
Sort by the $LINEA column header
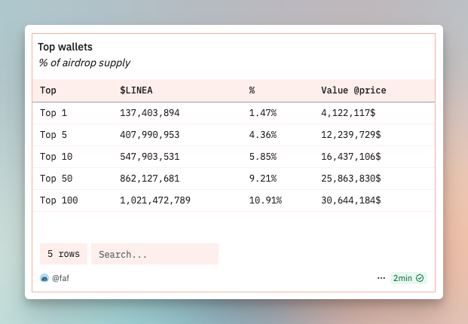[136, 90]
